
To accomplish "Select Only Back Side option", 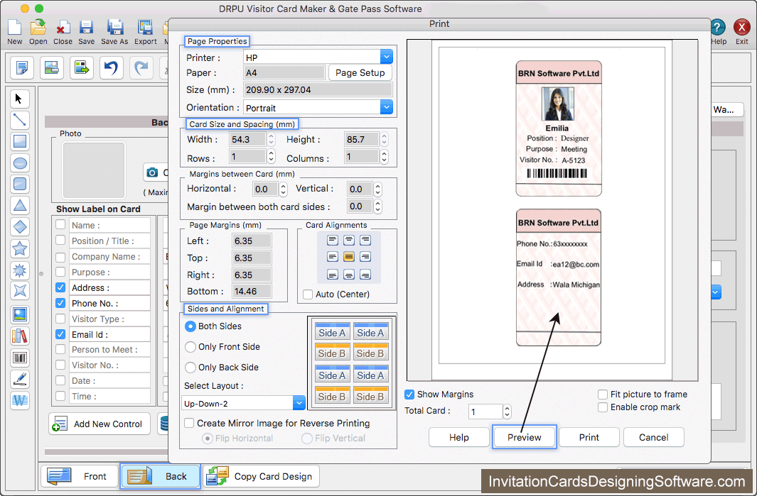I will point(190,368).
